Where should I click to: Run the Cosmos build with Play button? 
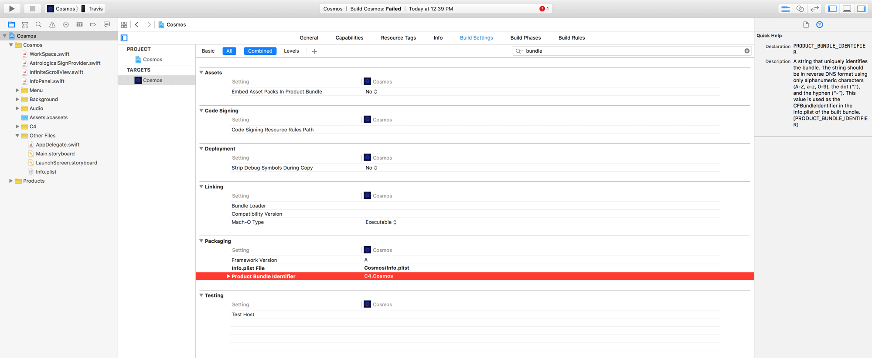12,8
